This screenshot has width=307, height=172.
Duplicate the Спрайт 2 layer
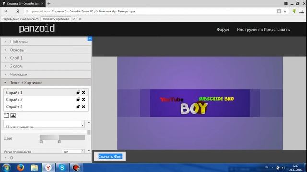(78, 100)
